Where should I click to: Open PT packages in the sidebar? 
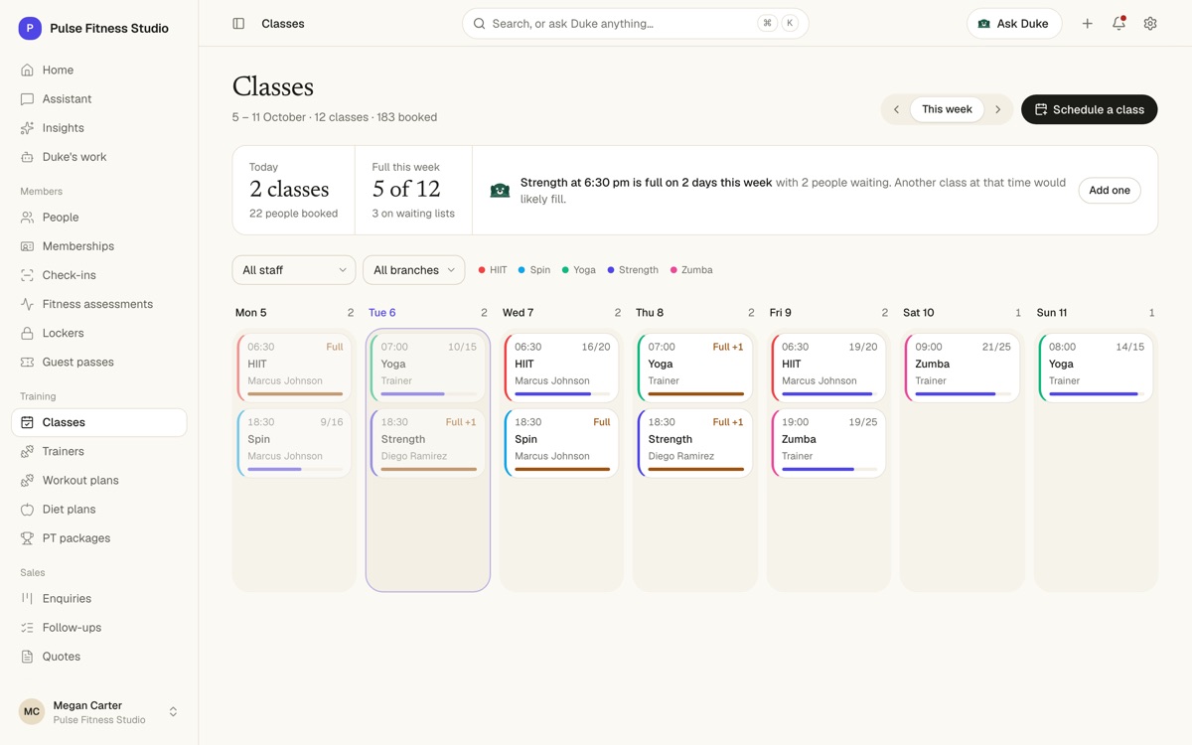point(99,537)
